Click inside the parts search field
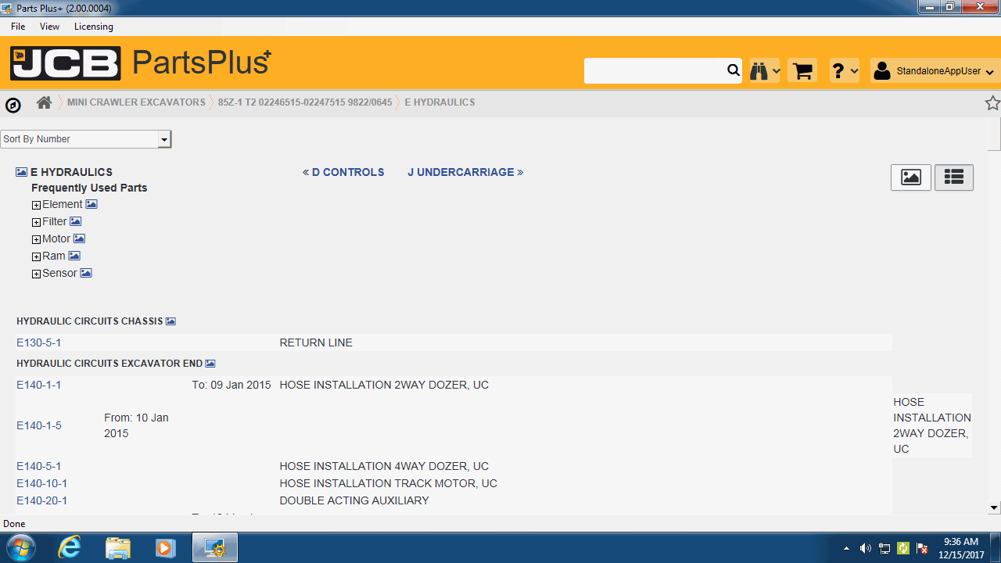This screenshot has width=1001, height=563. pos(654,71)
